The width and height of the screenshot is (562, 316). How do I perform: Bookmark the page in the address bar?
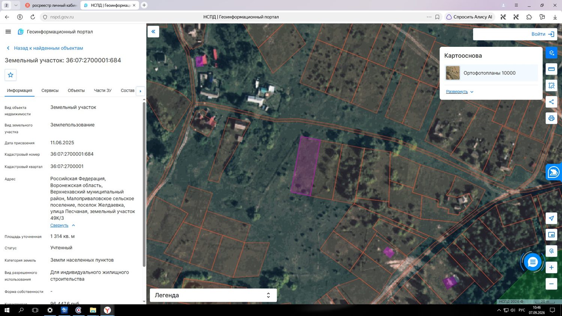click(437, 17)
